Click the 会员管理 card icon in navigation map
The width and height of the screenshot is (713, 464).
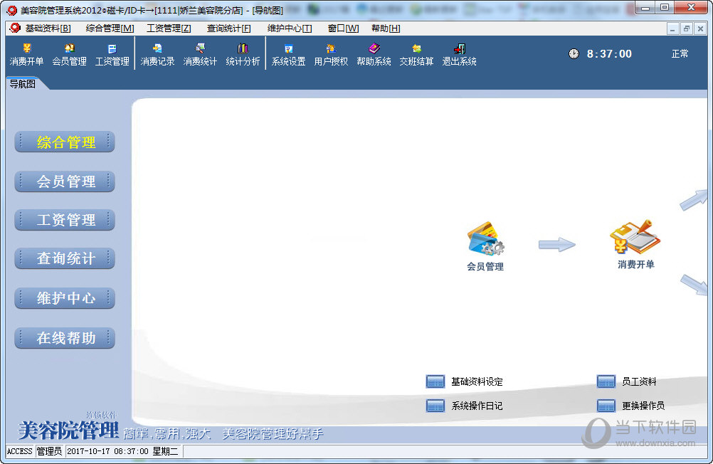(485, 239)
